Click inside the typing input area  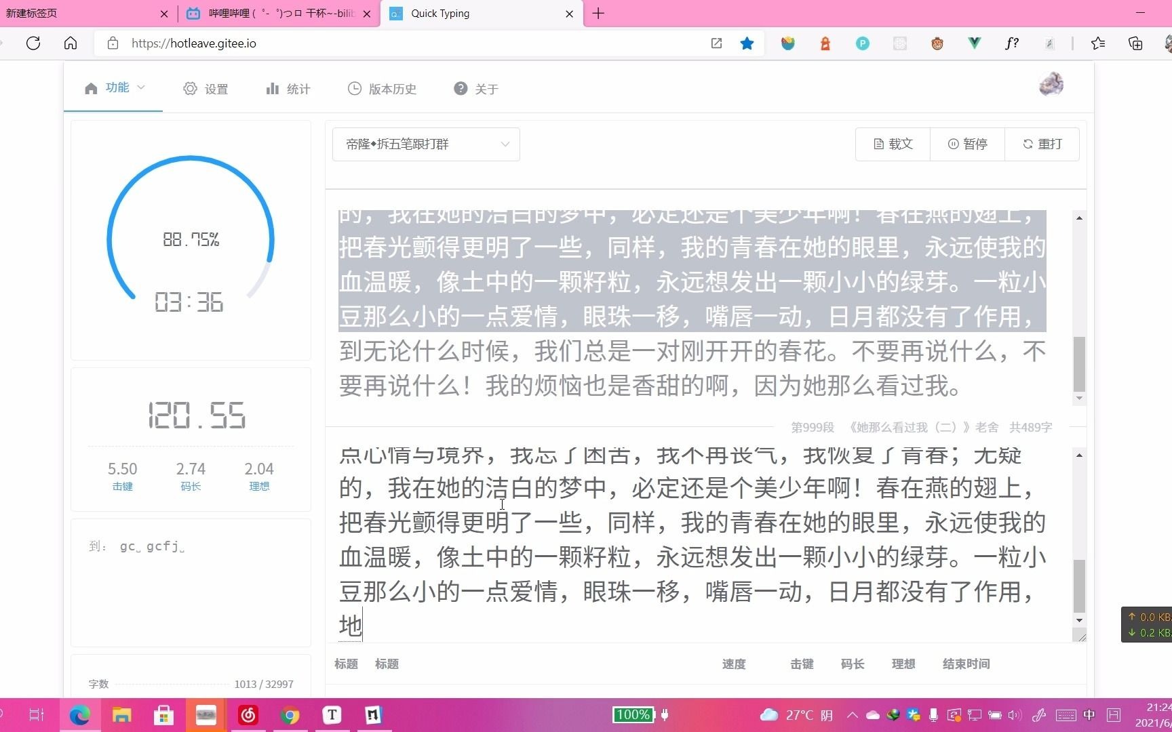[x=699, y=546]
